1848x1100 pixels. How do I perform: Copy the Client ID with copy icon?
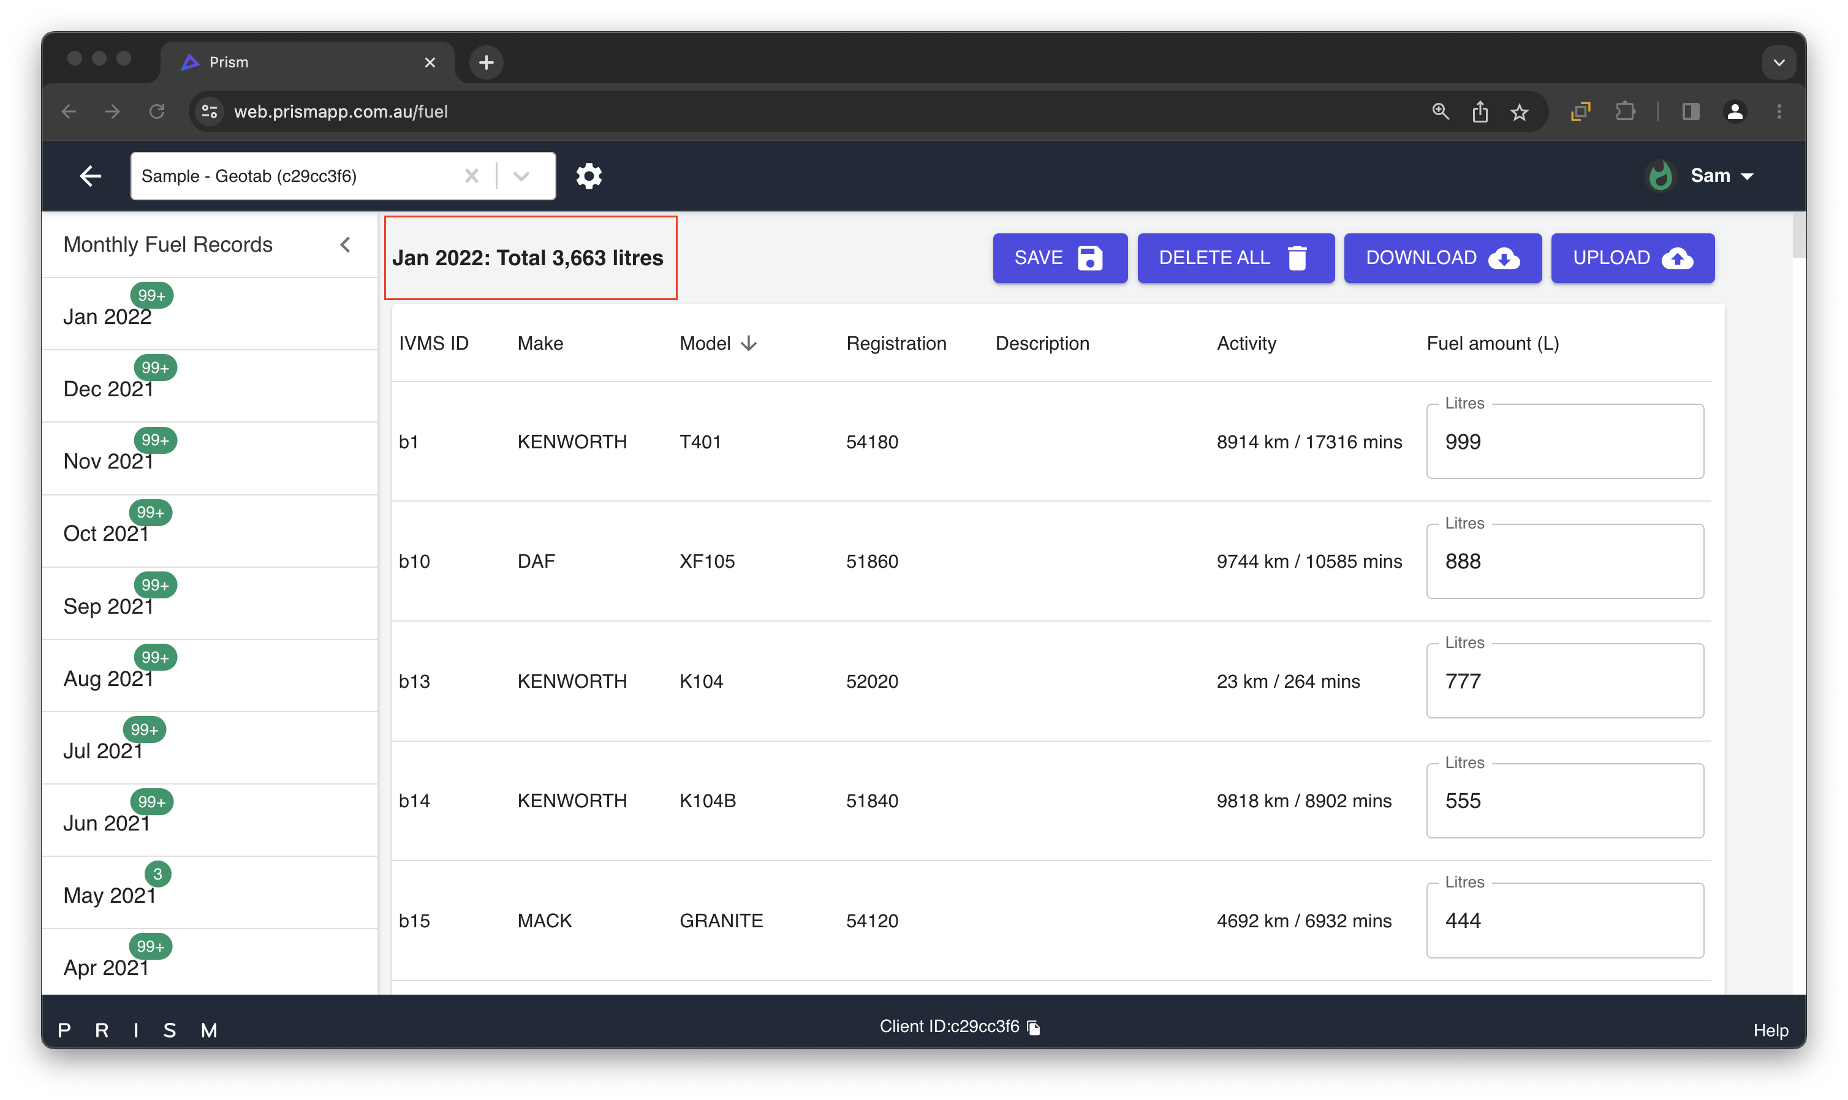pyautogui.click(x=1034, y=1027)
